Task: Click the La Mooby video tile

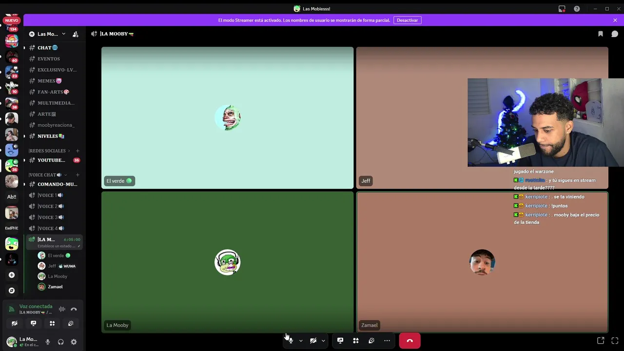Action: (227, 262)
